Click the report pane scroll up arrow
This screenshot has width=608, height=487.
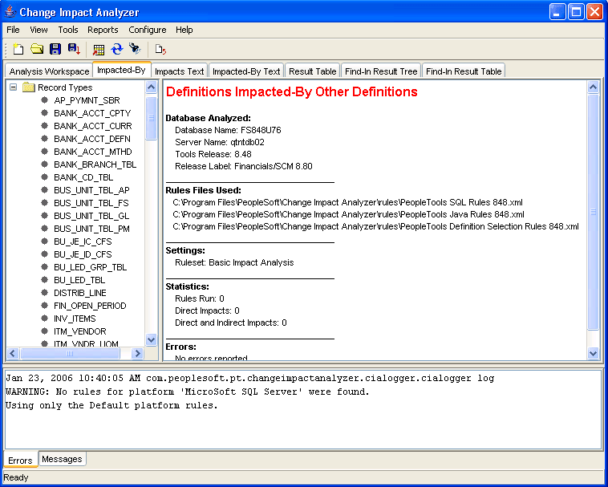[594, 87]
